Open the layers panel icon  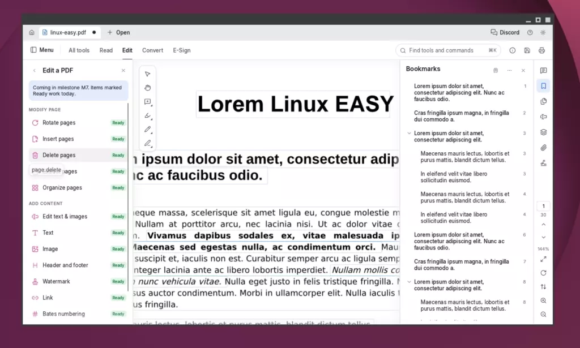pos(543,132)
